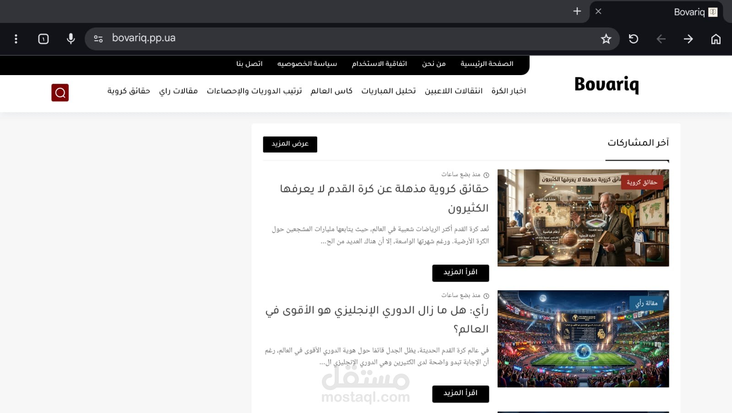Open the stadium English league article thumbnail

[x=583, y=339]
